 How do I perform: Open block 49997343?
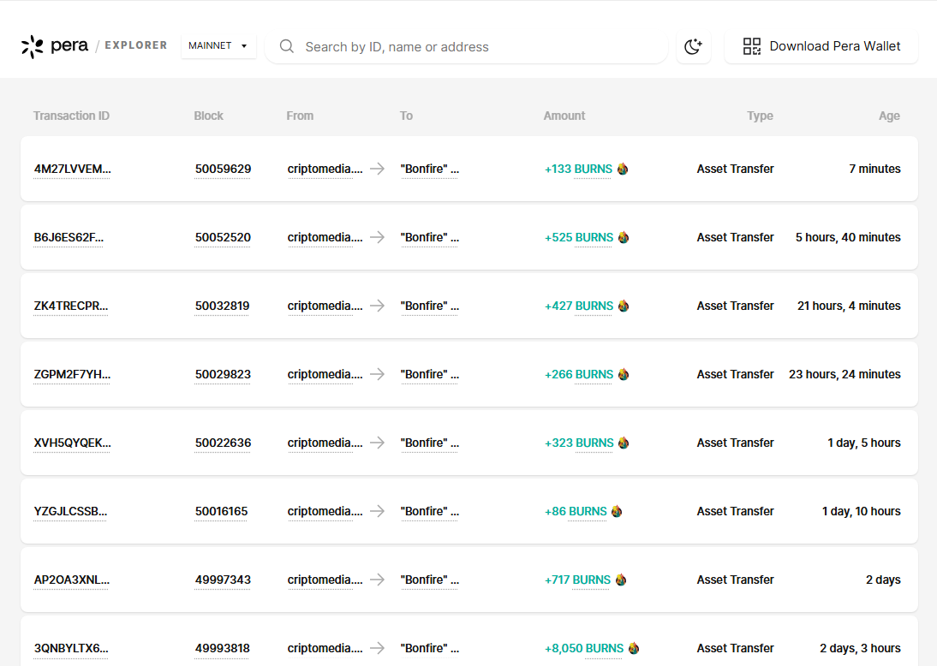pyautogui.click(x=223, y=580)
